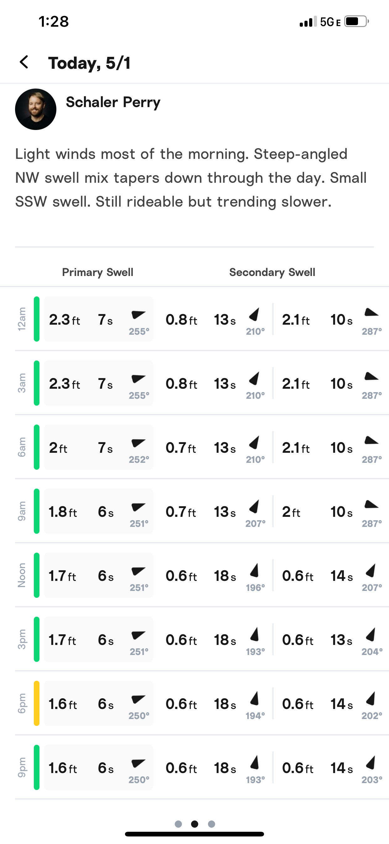Open forecaster name Schaler Perry
This screenshot has width=389, height=844.
pos(113,102)
